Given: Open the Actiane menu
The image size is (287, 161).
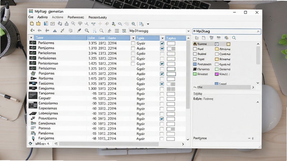Looking at the screenshot, I should click(57, 17).
